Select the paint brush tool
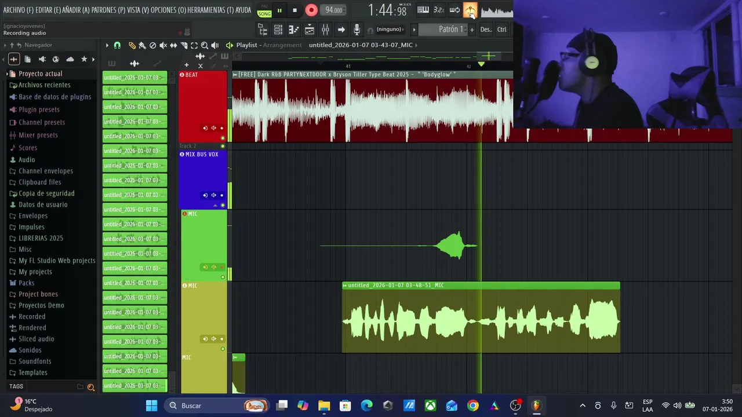Viewport: 742px width, 417px height. point(142,45)
